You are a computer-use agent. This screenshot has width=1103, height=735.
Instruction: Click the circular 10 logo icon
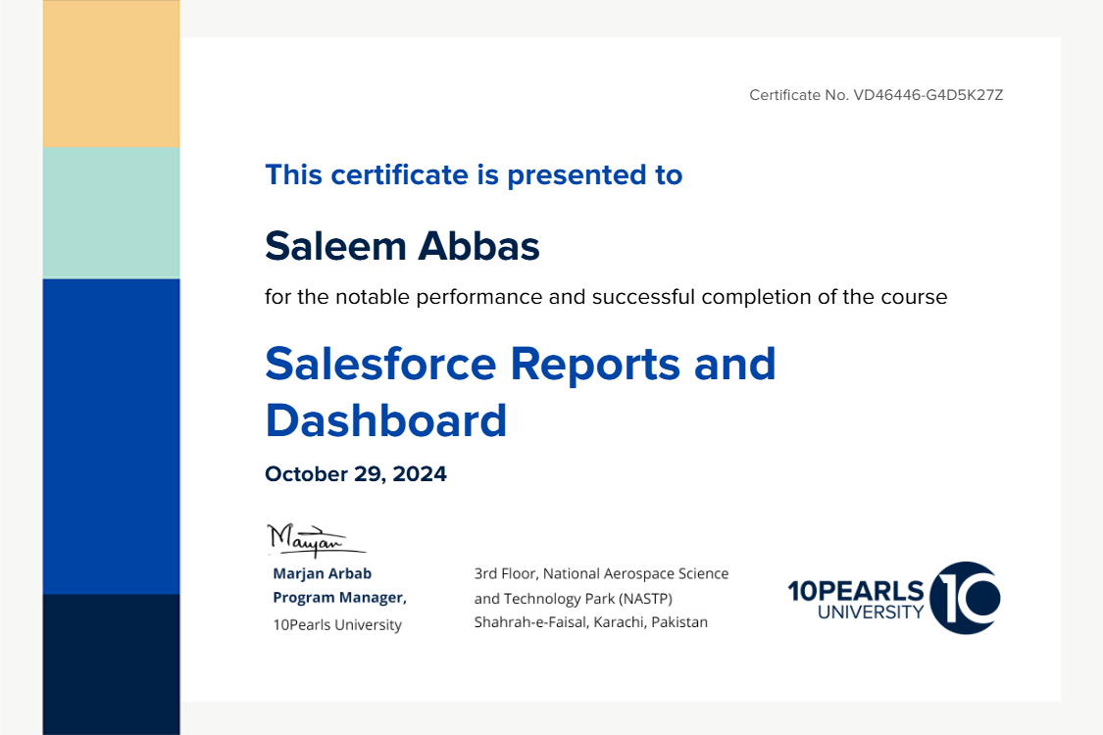pos(965,598)
